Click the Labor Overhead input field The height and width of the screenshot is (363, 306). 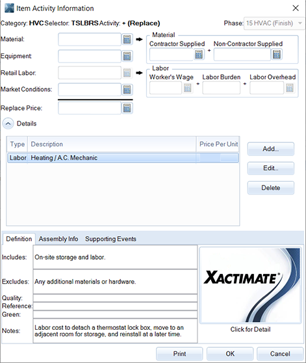pos(267,88)
